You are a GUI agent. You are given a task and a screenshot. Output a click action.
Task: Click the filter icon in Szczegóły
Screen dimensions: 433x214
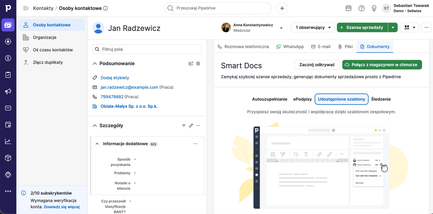point(184,126)
